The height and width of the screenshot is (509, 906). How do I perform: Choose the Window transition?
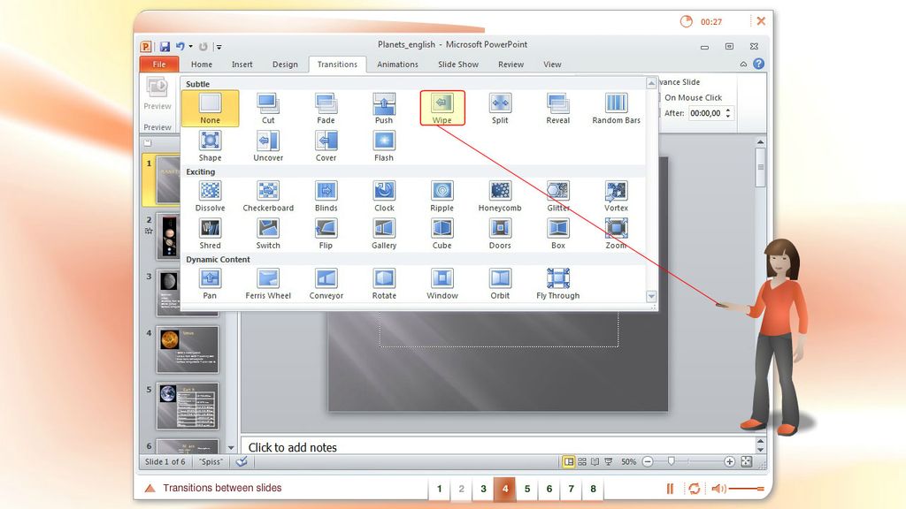[x=442, y=284]
